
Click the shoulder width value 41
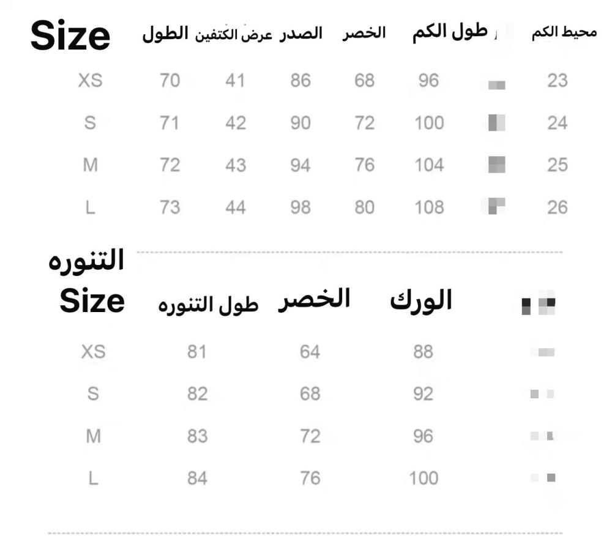(x=235, y=81)
